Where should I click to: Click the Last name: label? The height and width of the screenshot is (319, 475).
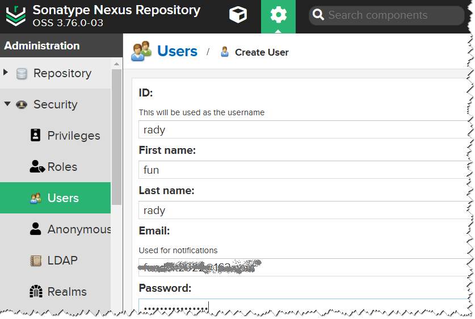click(x=166, y=191)
